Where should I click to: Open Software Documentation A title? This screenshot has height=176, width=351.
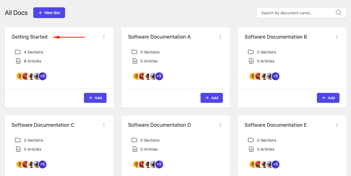coord(159,37)
